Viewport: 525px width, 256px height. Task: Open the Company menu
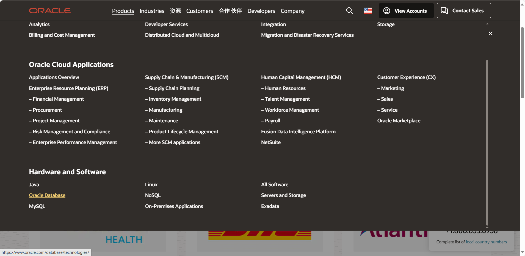pyautogui.click(x=292, y=11)
